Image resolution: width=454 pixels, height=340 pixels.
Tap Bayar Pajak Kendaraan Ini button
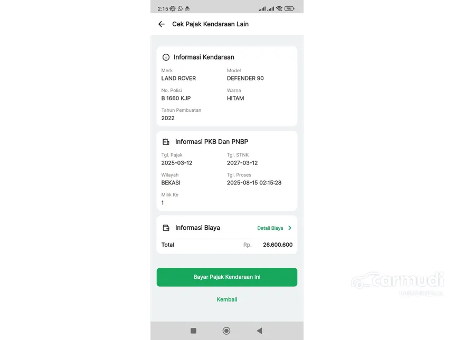tap(227, 277)
